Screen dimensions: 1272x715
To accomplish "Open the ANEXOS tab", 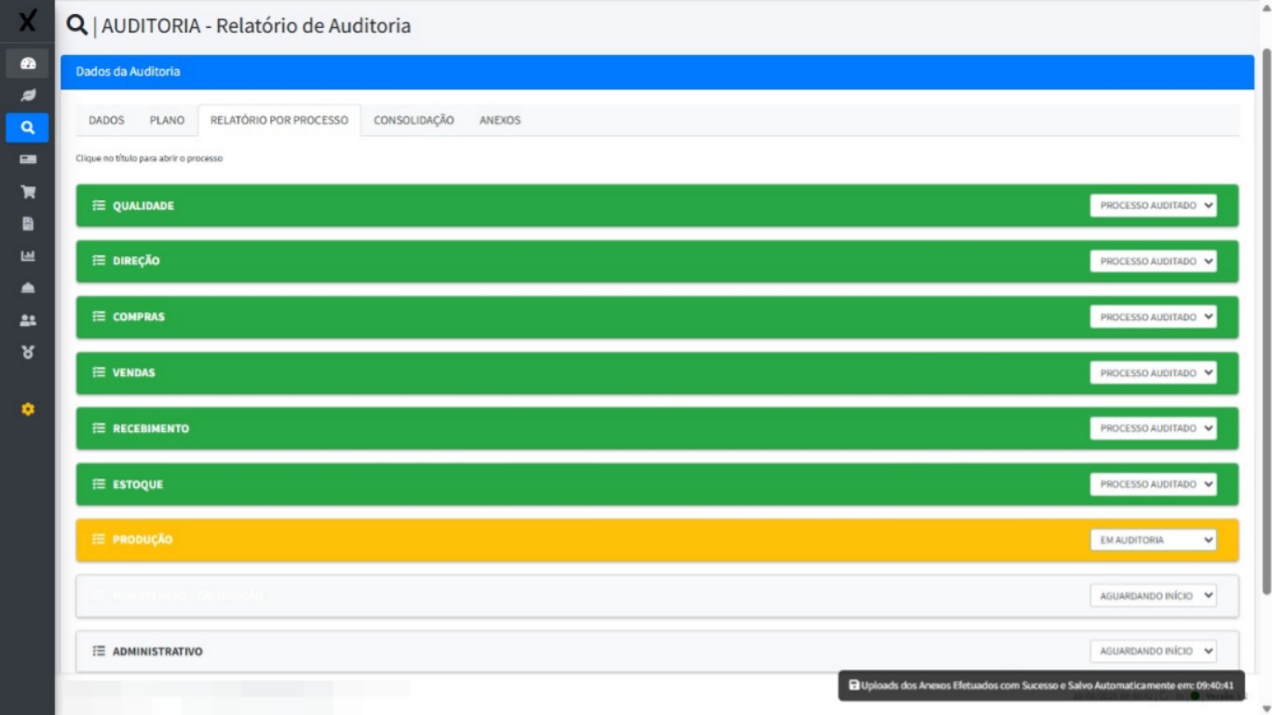I will [x=500, y=120].
